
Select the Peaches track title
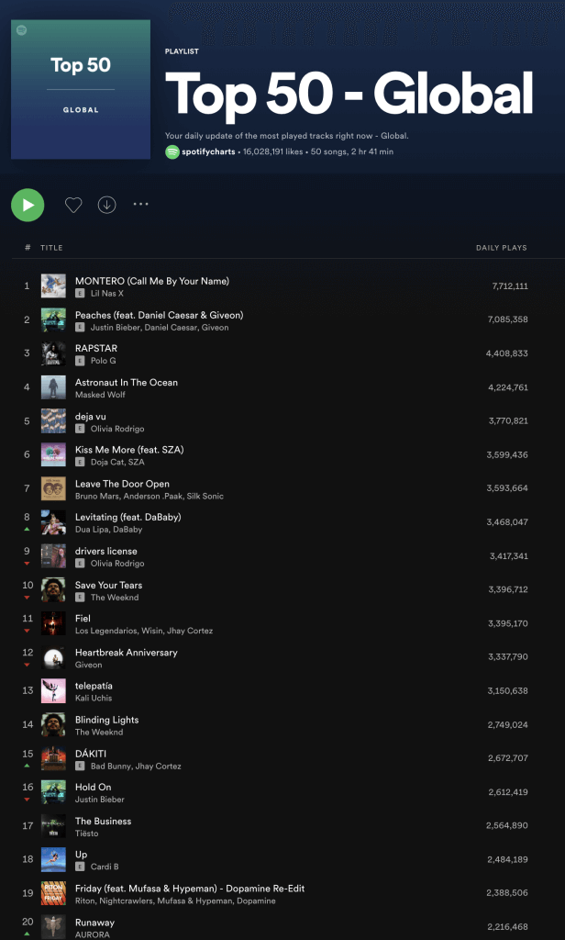[159, 315]
